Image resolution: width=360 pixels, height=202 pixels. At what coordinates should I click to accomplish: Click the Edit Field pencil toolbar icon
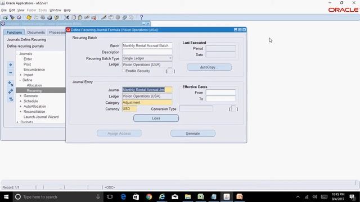[103, 17]
